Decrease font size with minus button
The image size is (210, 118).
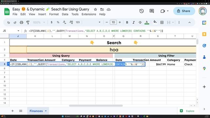107,22
